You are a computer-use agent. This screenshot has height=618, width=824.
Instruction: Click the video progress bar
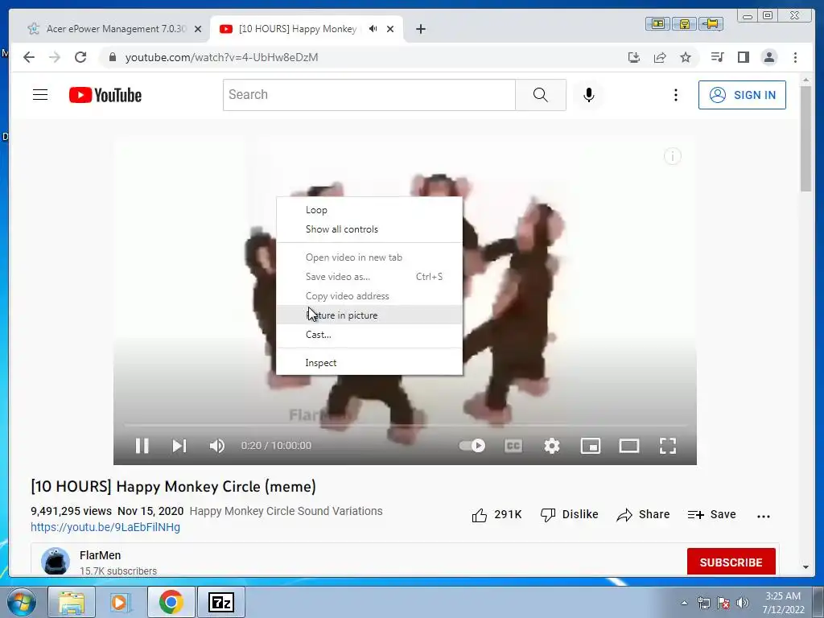click(406, 424)
